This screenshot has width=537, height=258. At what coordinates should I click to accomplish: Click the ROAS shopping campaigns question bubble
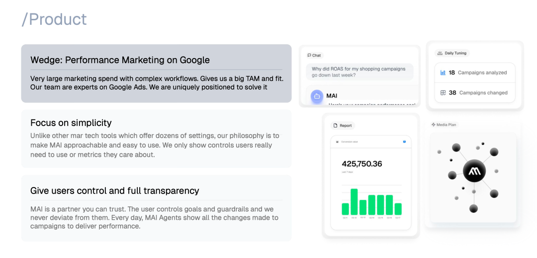(x=359, y=72)
